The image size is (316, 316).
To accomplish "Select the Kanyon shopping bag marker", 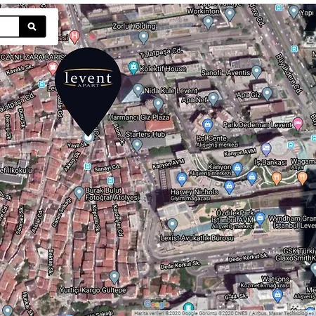I will pyautogui.click(x=237, y=169).
